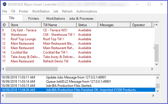The width and height of the screenshot is (168, 104).
Task: Open the Till menu
Action: (x=13, y=11)
